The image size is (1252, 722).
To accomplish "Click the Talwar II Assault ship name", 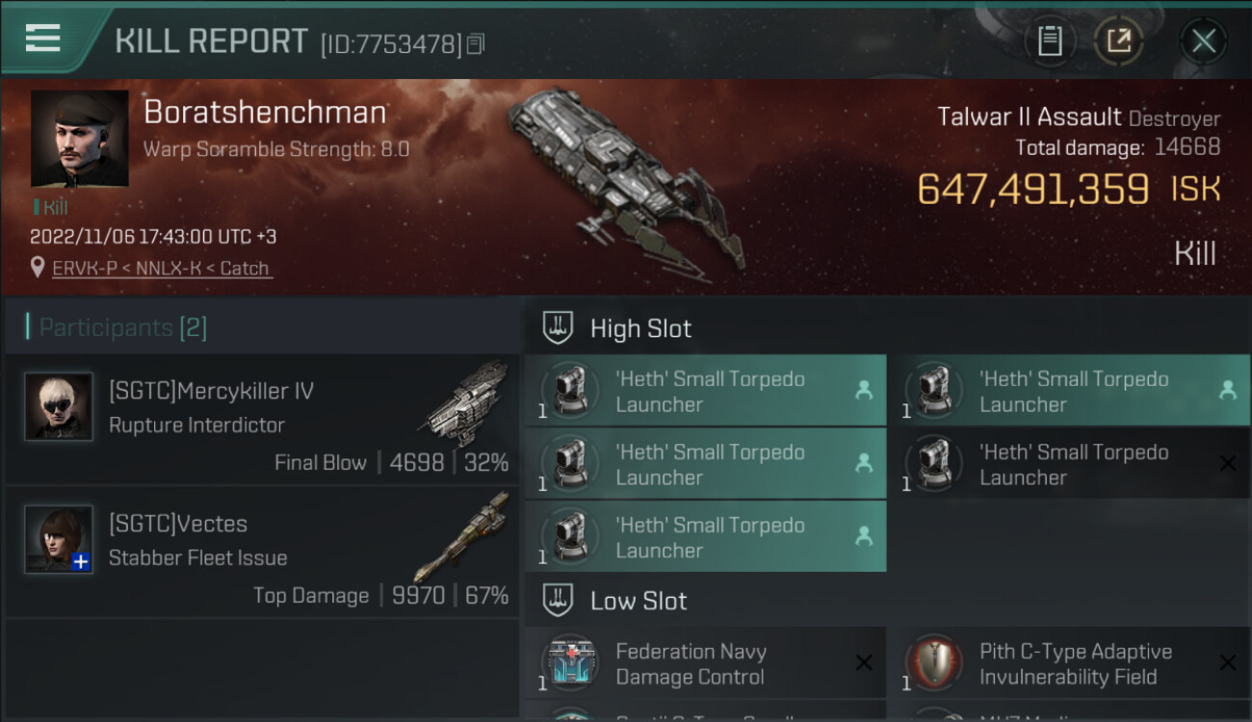I will (1029, 117).
